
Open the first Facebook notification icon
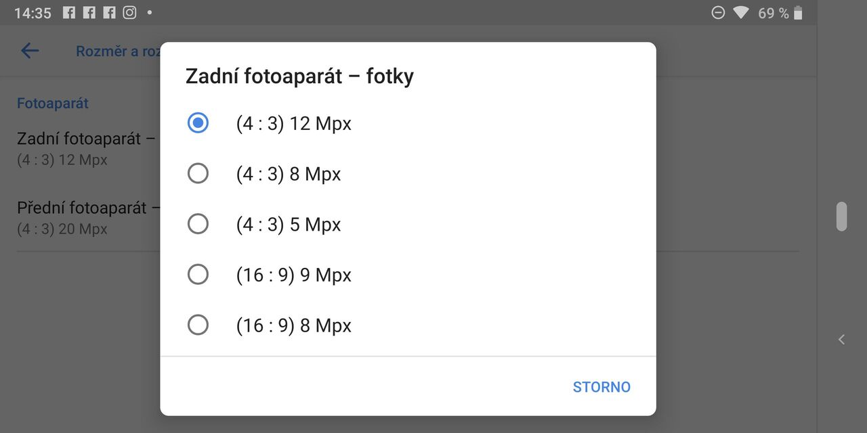click(x=70, y=12)
